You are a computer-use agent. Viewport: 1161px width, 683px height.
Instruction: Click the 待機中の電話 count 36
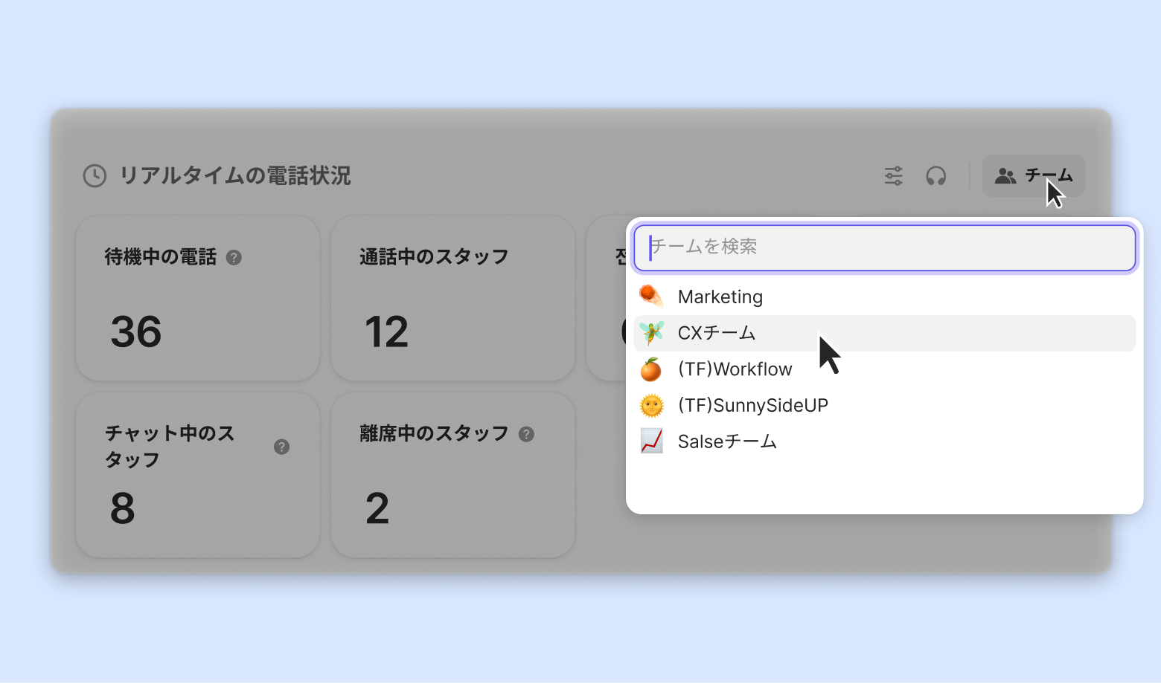pos(136,331)
